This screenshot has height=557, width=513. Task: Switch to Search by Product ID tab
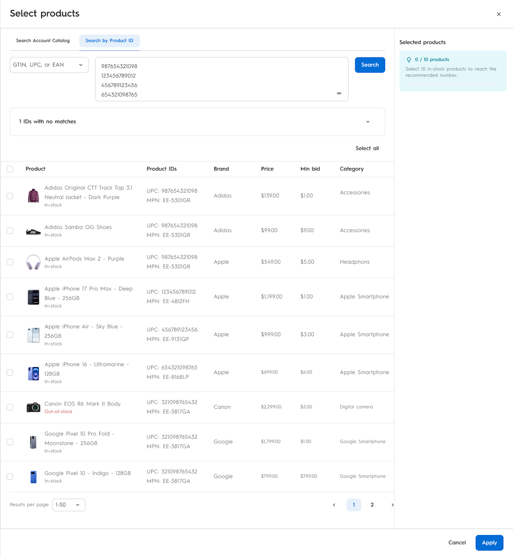tap(109, 41)
